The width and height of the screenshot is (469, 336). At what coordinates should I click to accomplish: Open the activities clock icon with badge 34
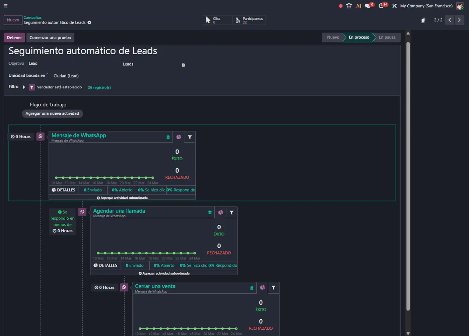382,6
